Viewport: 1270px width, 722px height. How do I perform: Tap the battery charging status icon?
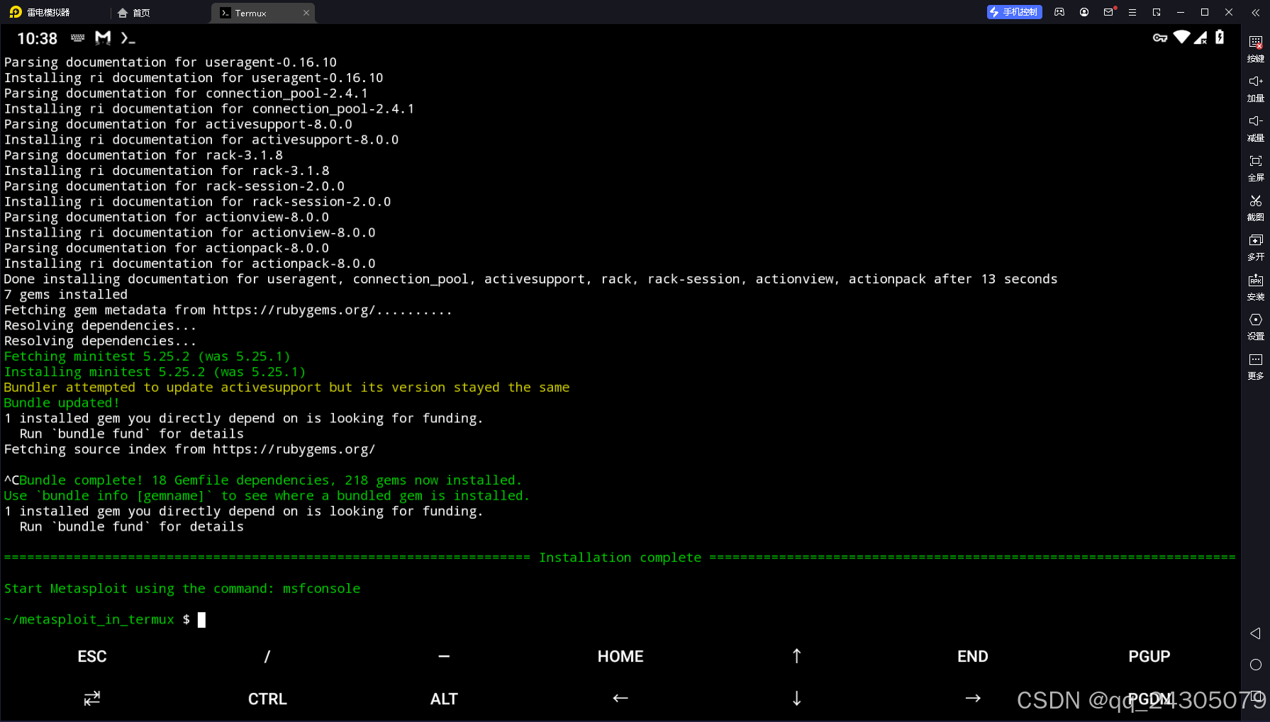point(1220,38)
